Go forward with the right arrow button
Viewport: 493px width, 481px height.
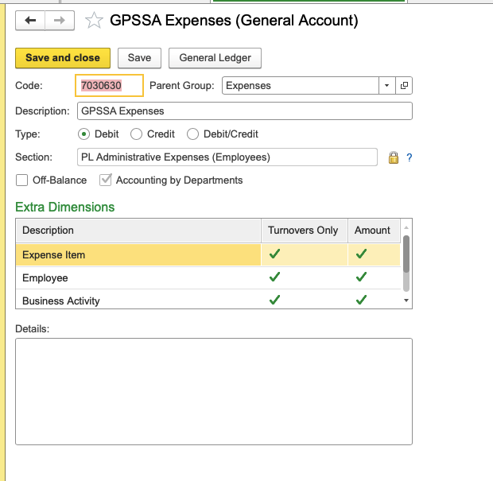click(x=60, y=21)
